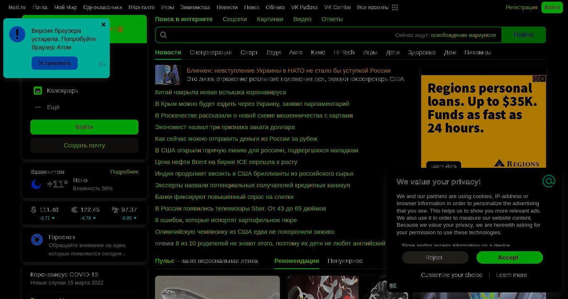The height and width of the screenshot is (299, 568).
Task: Select the Новости news tab
Action: tap(168, 52)
